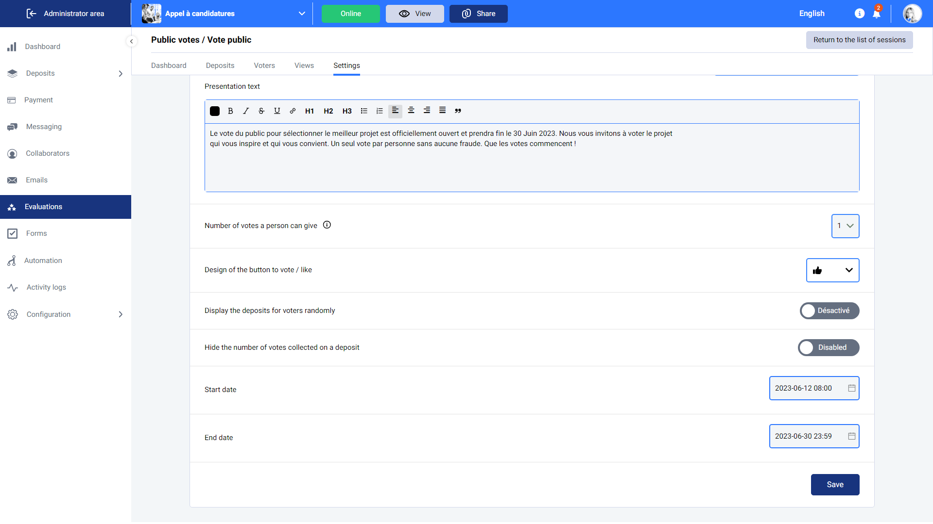
Task: Insert a link with the link icon
Action: [293, 111]
